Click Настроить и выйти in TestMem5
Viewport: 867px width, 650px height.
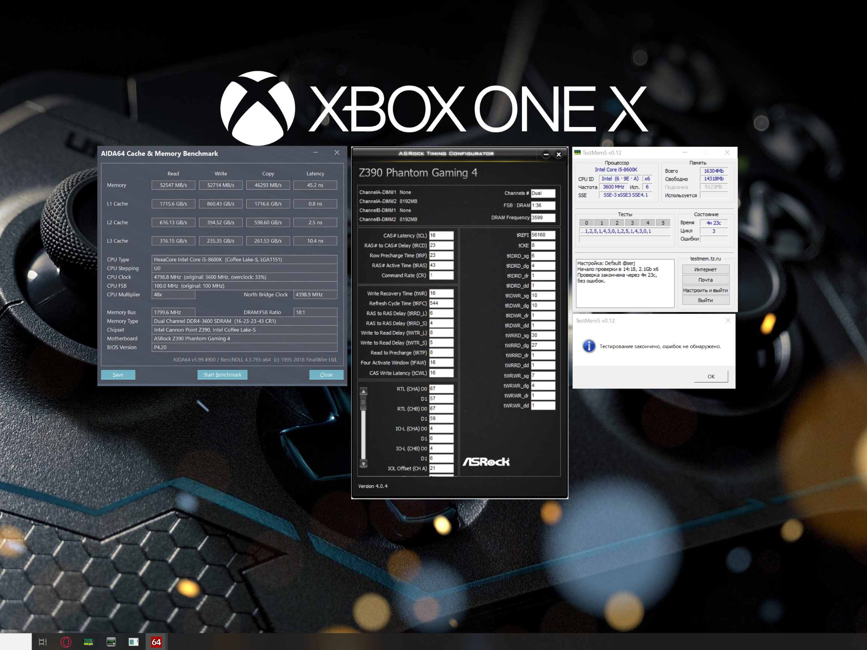click(705, 290)
